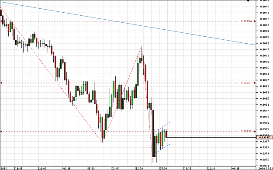Screen dimensions: 273x170
Task: Click the 12:00 time axis label
Action: click(139, 168)
